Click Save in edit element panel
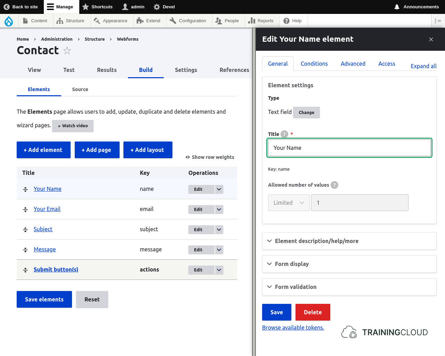This screenshot has width=445, height=356. coord(277,312)
